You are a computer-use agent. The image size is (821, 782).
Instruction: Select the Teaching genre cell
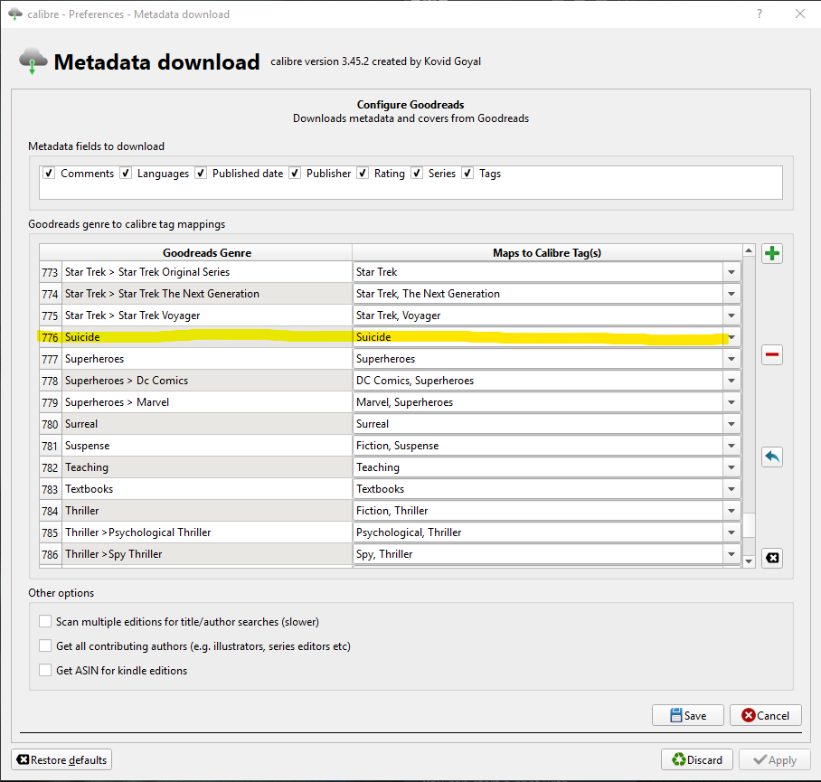[x=207, y=467]
